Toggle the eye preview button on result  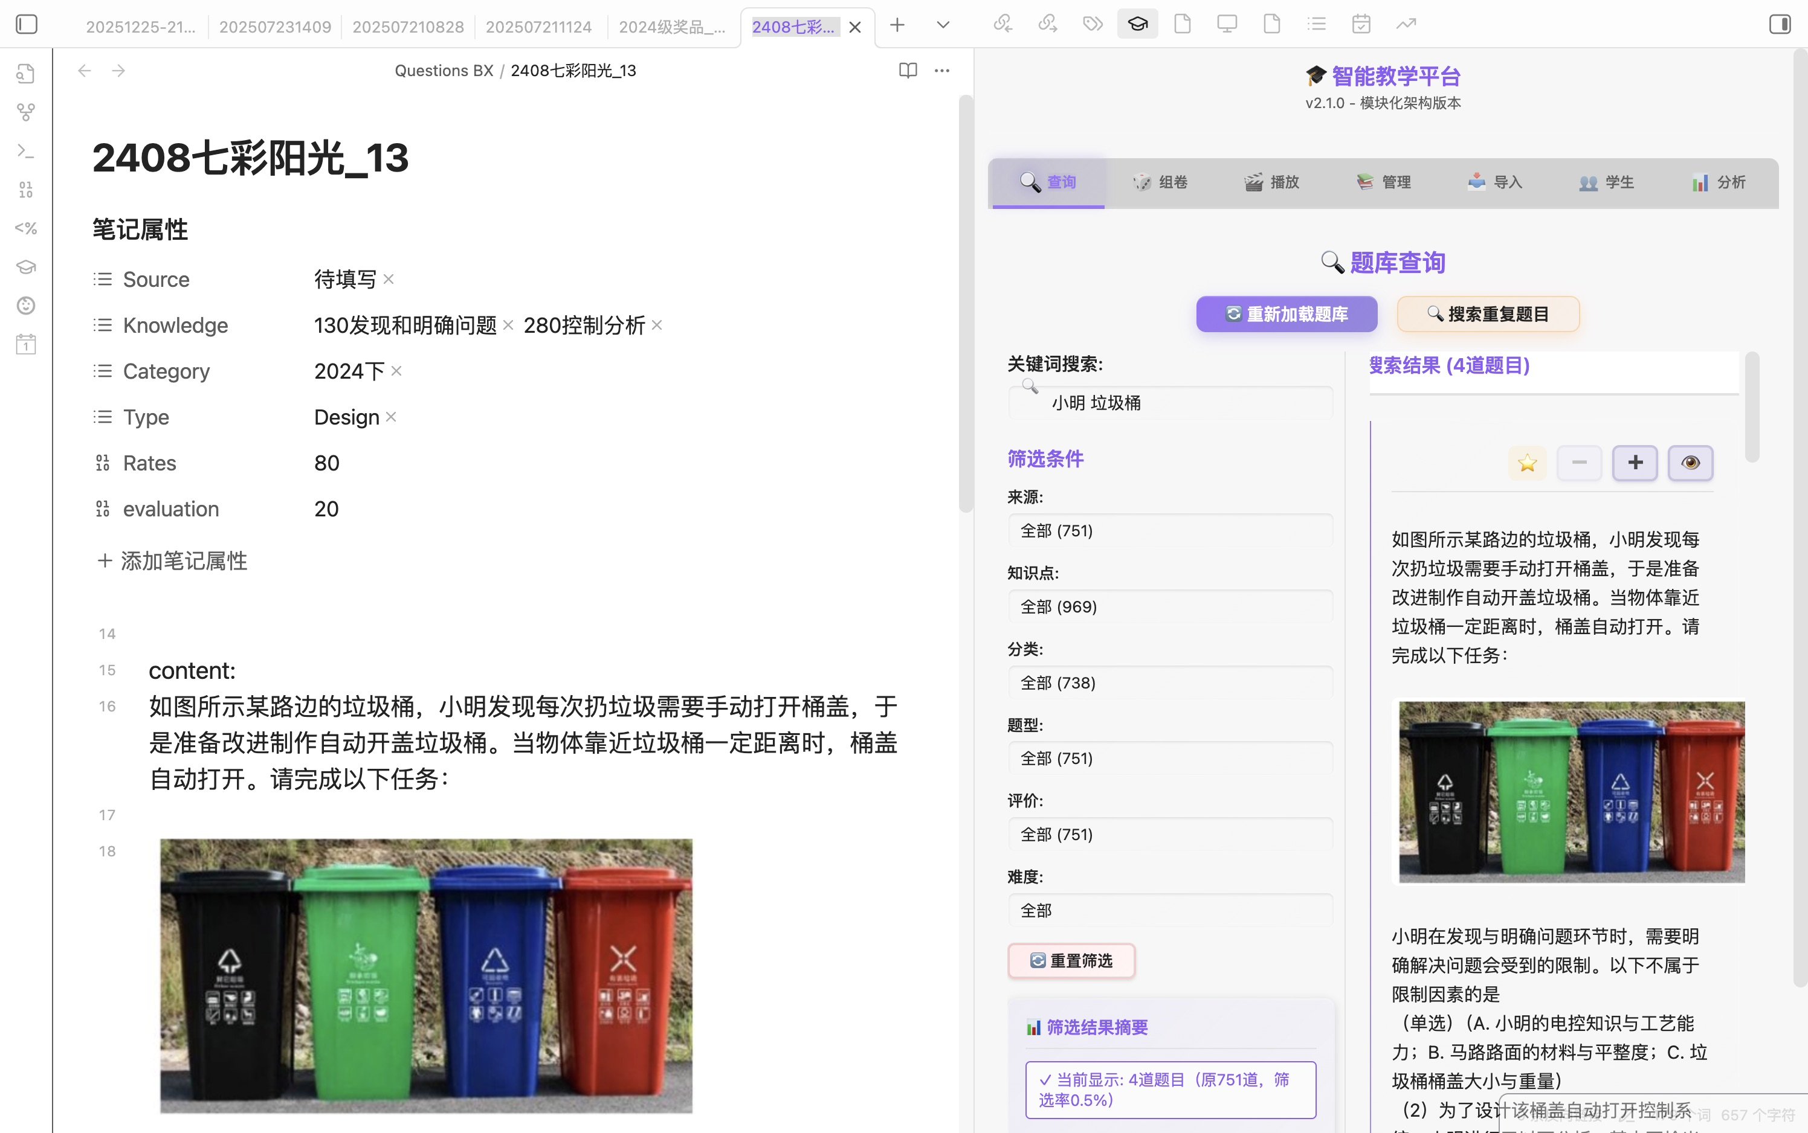[1690, 463]
